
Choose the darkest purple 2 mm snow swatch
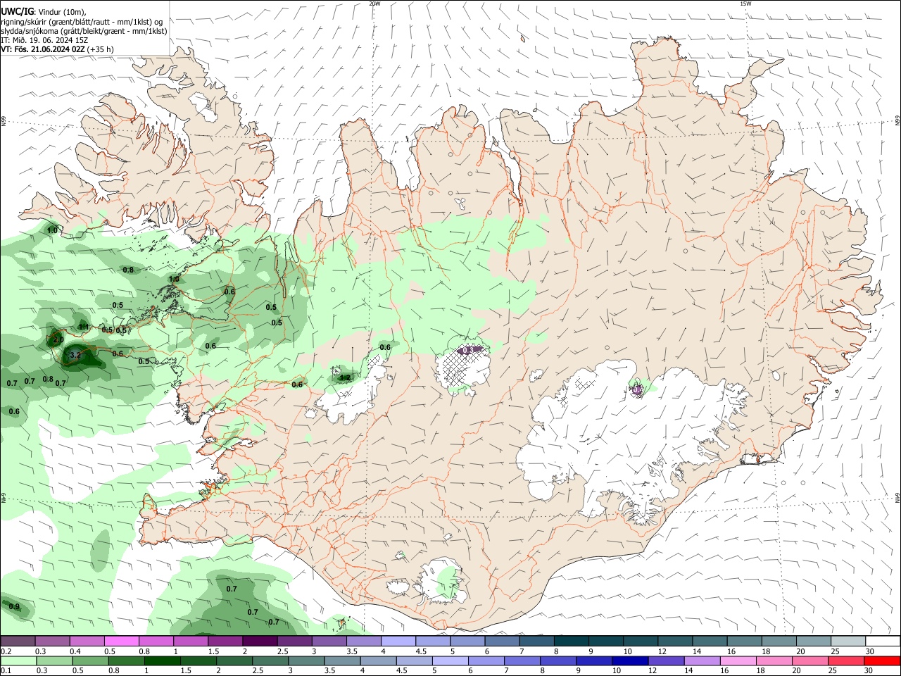[x=260, y=641]
